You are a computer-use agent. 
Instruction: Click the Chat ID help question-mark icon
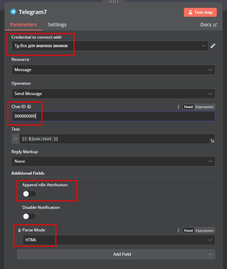click(x=29, y=107)
